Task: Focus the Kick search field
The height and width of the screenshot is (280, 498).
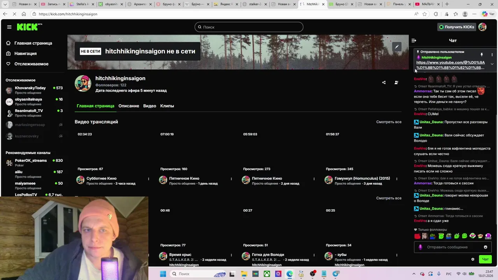Action: click(x=249, y=27)
